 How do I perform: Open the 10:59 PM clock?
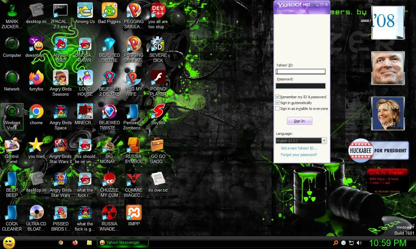coord(388,243)
